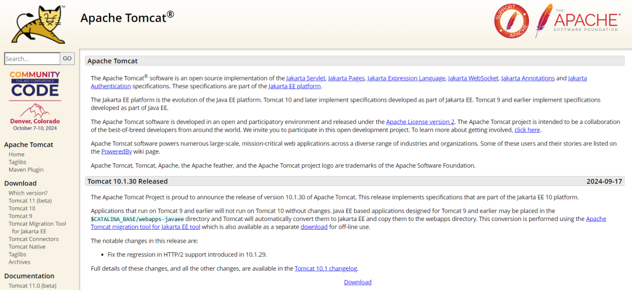
Task: Click the 2024-09-17 release date
Action: (x=604, y=181)
